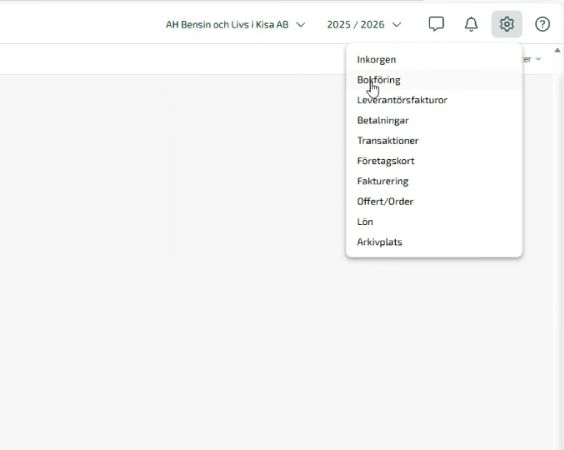Screen dimensions: 564x450
Task: Click the notifications bell icon
Action: coord(471,24)
